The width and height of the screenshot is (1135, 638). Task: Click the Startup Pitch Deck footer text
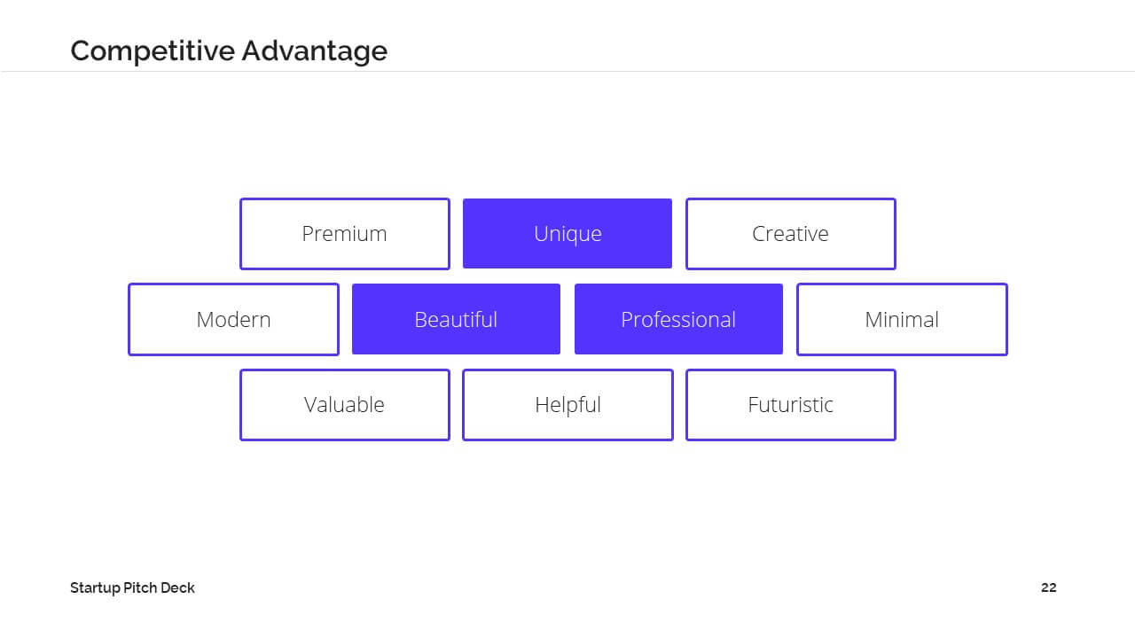pyautogui.click(x=133, y=587)
